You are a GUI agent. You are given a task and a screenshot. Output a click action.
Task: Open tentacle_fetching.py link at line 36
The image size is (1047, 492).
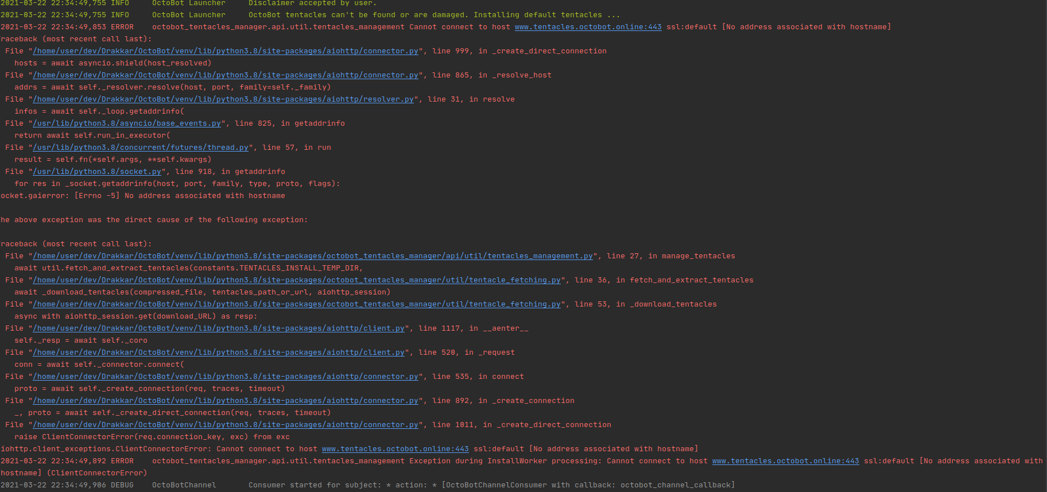tap(297, 280)
